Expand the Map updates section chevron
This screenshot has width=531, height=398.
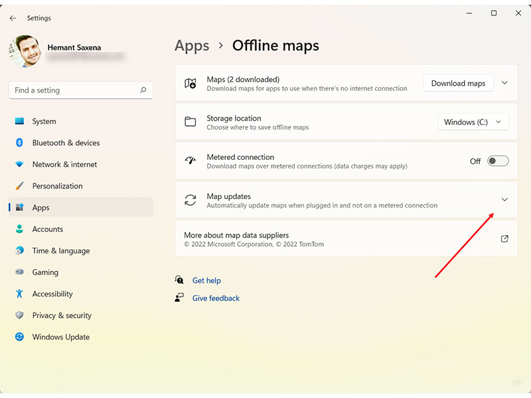pos(504,200)
